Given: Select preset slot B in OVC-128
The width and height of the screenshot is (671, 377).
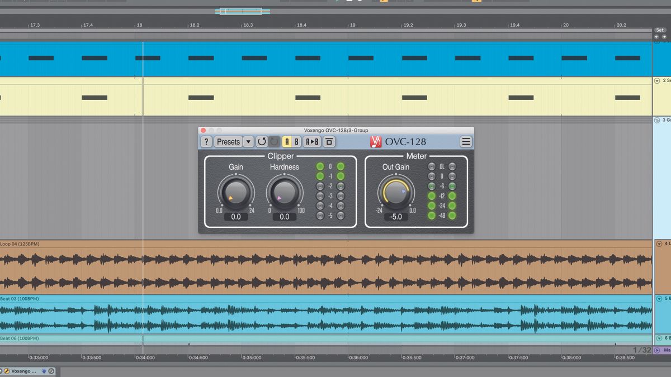Looking at the screenshot, I should (x=297, y=142).
